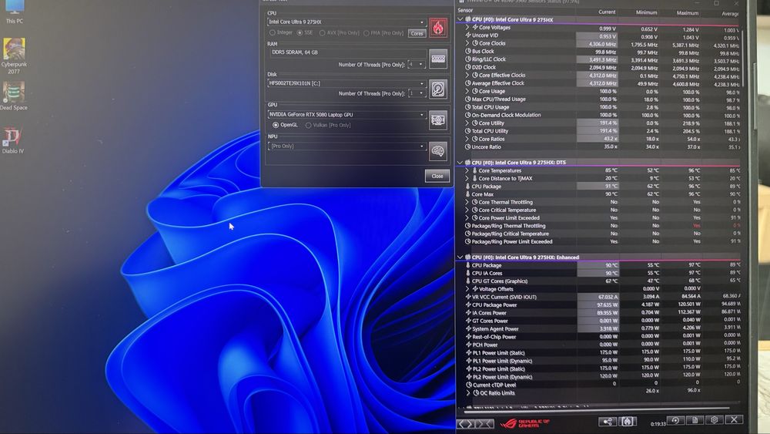Screen dimensions: 770x434
Task: Open Disk Number Of Threads dropdown
Action: 416,93
